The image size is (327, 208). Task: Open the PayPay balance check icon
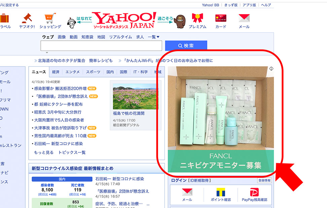(254, 192)
